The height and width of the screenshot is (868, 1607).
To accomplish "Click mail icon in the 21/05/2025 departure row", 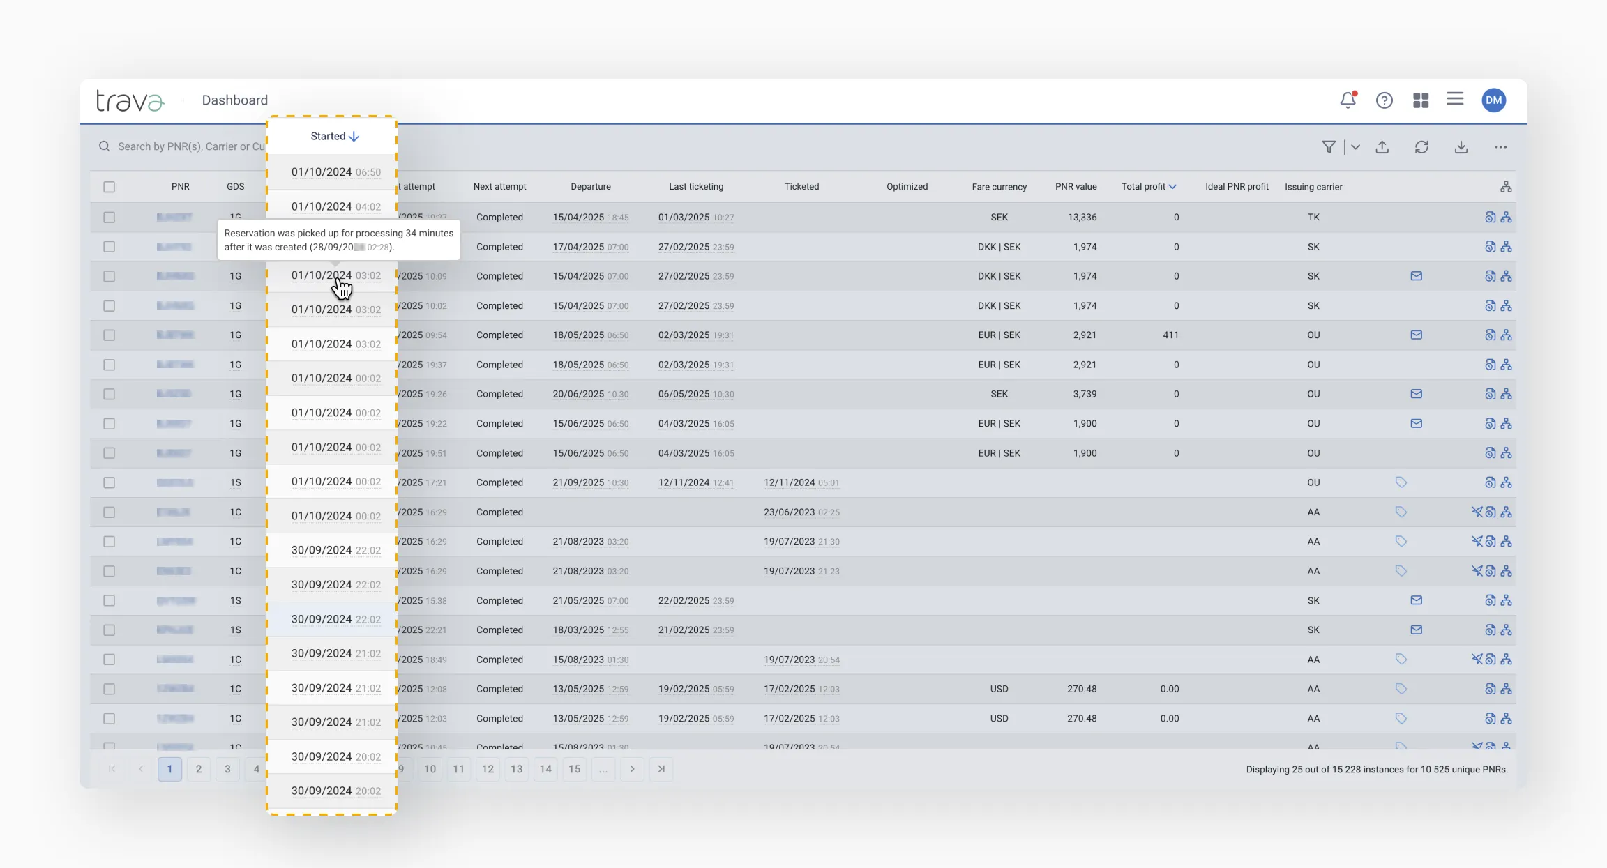I will click(1417, 600).
